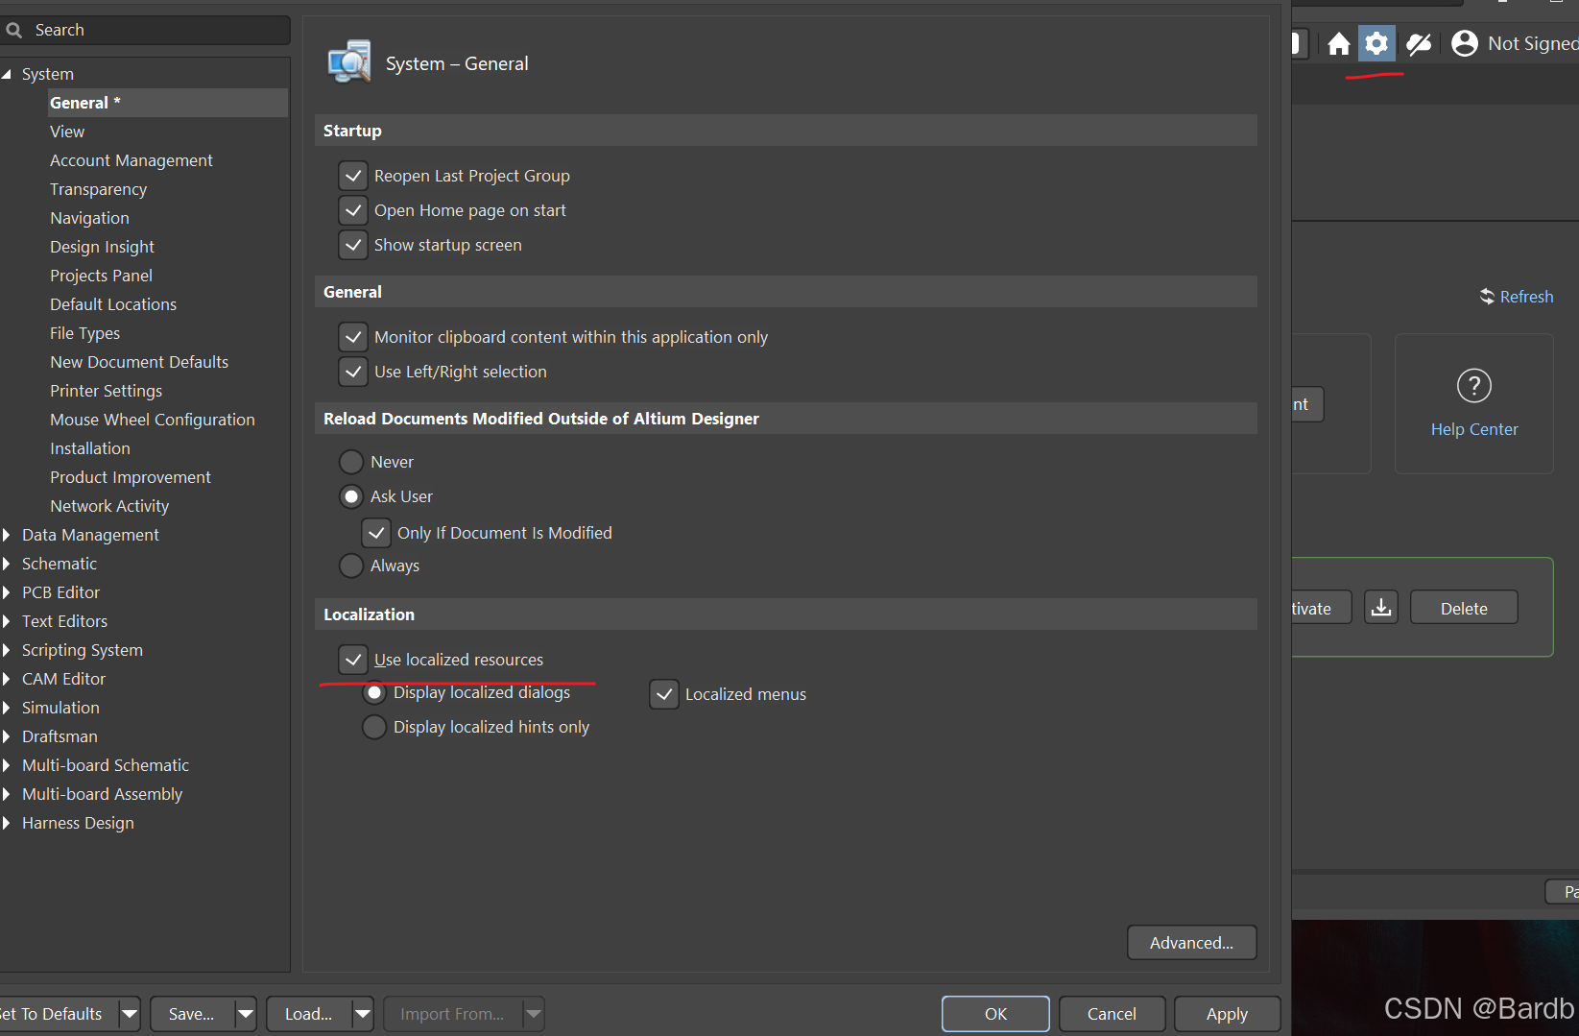Click the download icon button beside Delete

point(1381,608)
